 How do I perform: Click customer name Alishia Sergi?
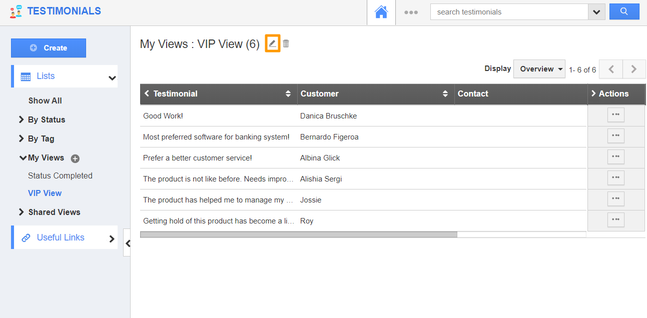321,179
